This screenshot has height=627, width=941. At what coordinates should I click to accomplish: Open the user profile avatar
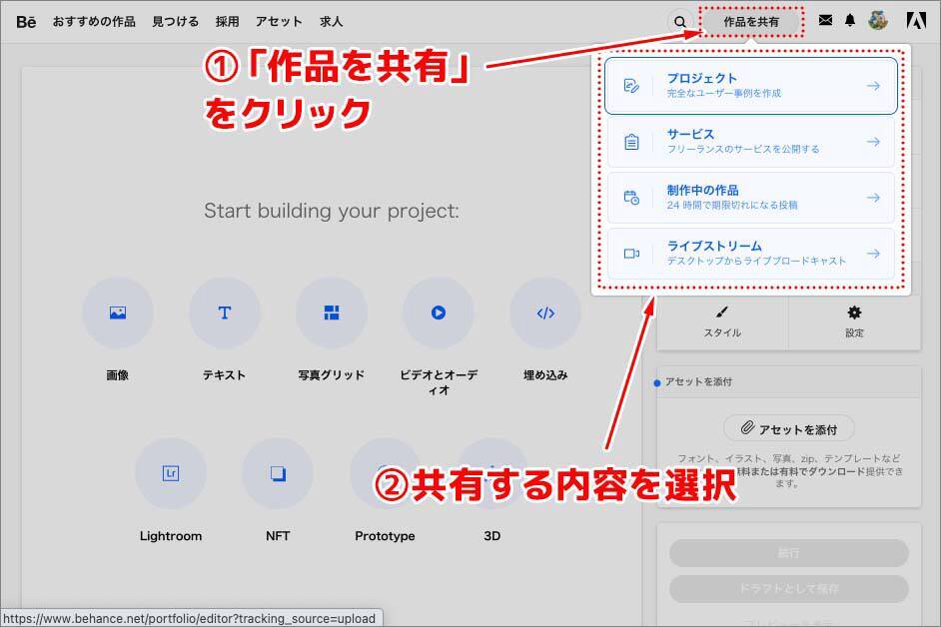(x=878, y=20)
